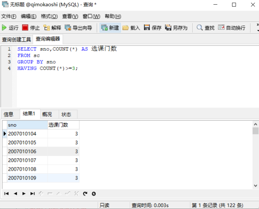
Task: Select the 结果1 tab
Action: pyautogui.click(x=29, y=114)
